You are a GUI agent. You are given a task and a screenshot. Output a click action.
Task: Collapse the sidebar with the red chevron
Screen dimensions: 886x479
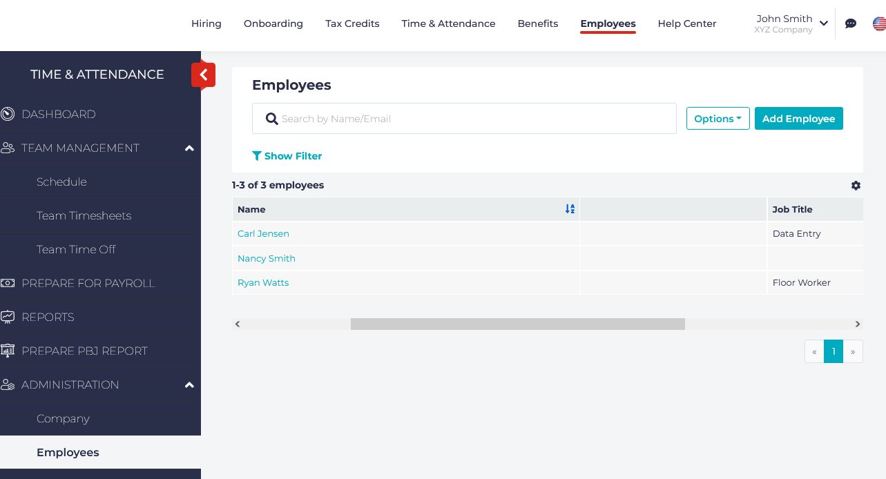click(203, 75)
